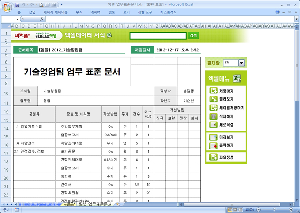The image size is (300, 213).
Task: Click the 미리보기 preview button
Action: (222, 137)
